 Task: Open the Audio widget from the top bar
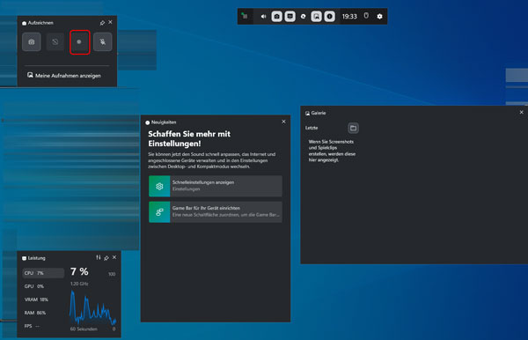(x=263, y=16)
